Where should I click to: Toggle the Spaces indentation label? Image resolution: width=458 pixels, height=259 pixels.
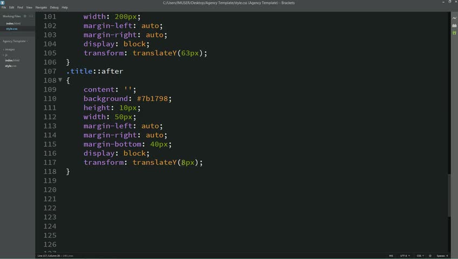(441, 256)
